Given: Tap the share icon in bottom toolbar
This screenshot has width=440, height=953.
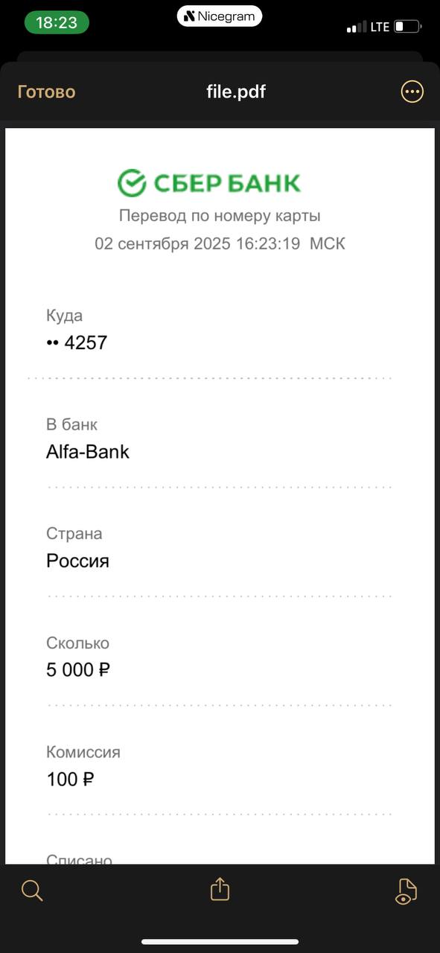Looking at the screenshot, I should (x=220, y=889).
